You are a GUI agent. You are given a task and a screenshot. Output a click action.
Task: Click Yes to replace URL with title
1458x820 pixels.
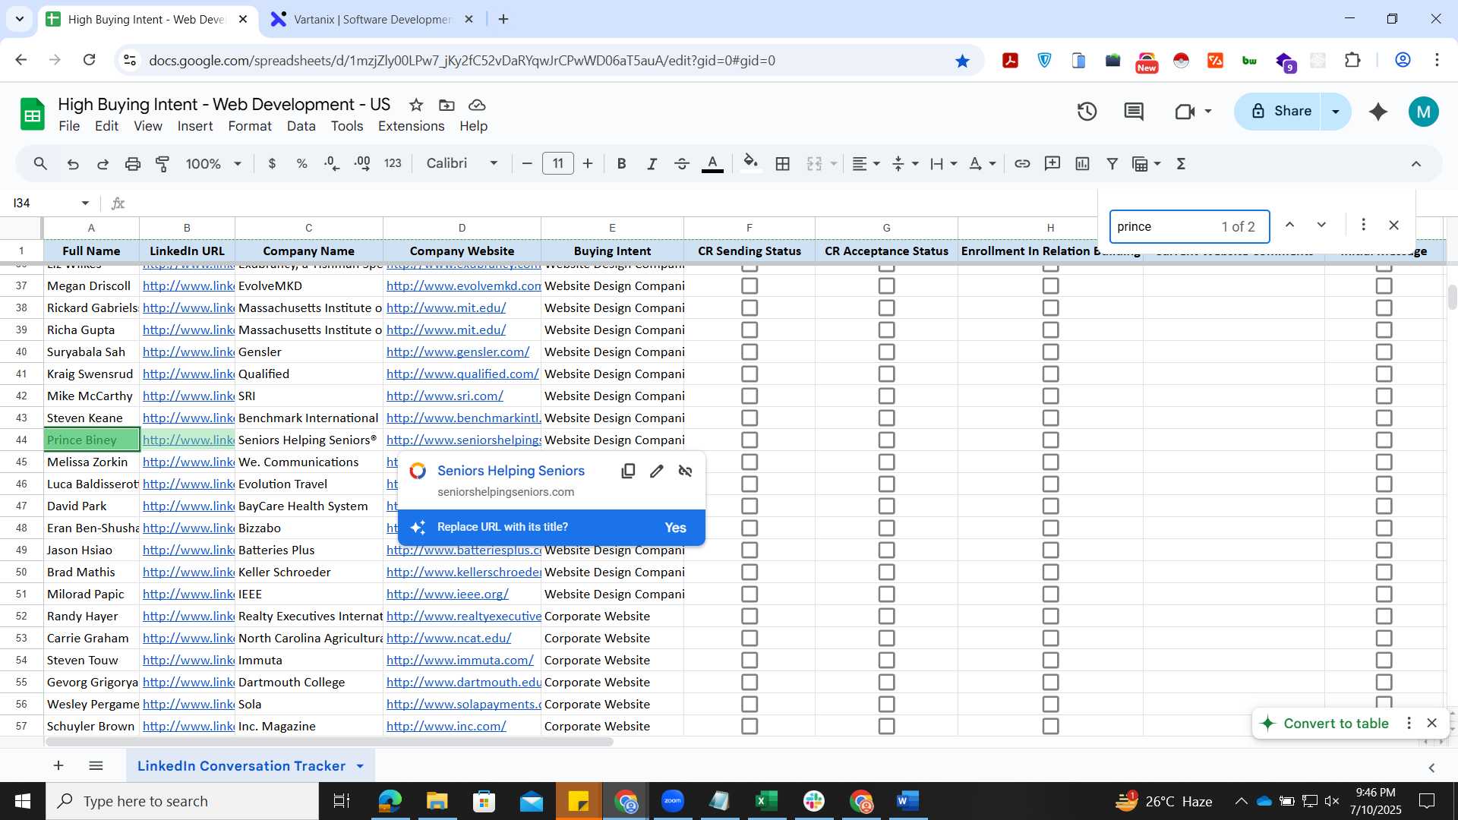[675, 528]
